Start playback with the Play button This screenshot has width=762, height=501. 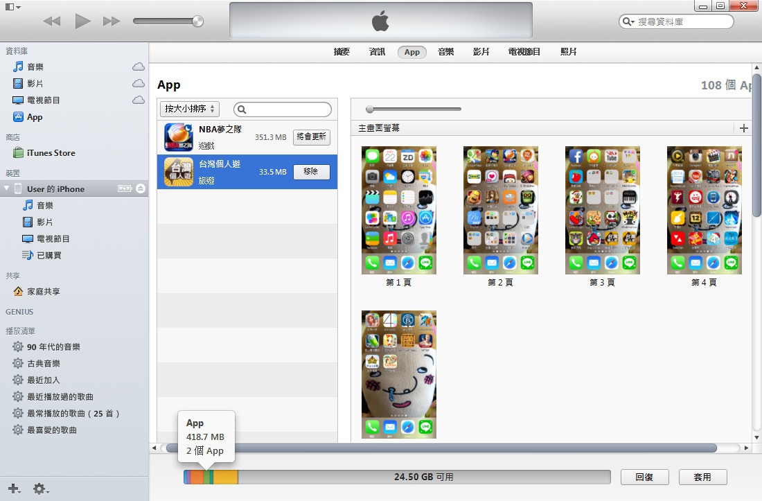(x=82, y=21)
